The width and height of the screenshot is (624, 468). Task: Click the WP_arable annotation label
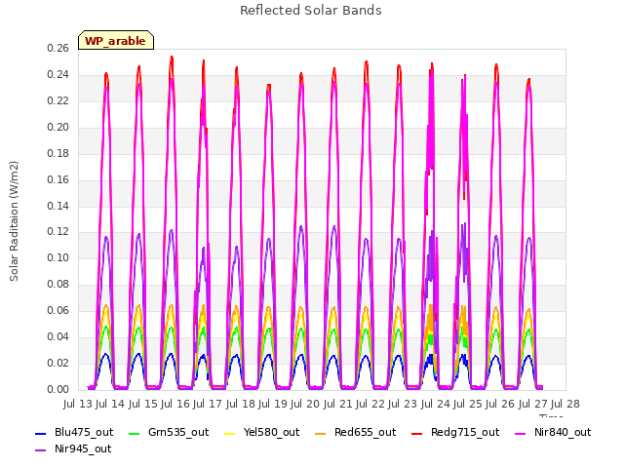(x=115, y=41)
